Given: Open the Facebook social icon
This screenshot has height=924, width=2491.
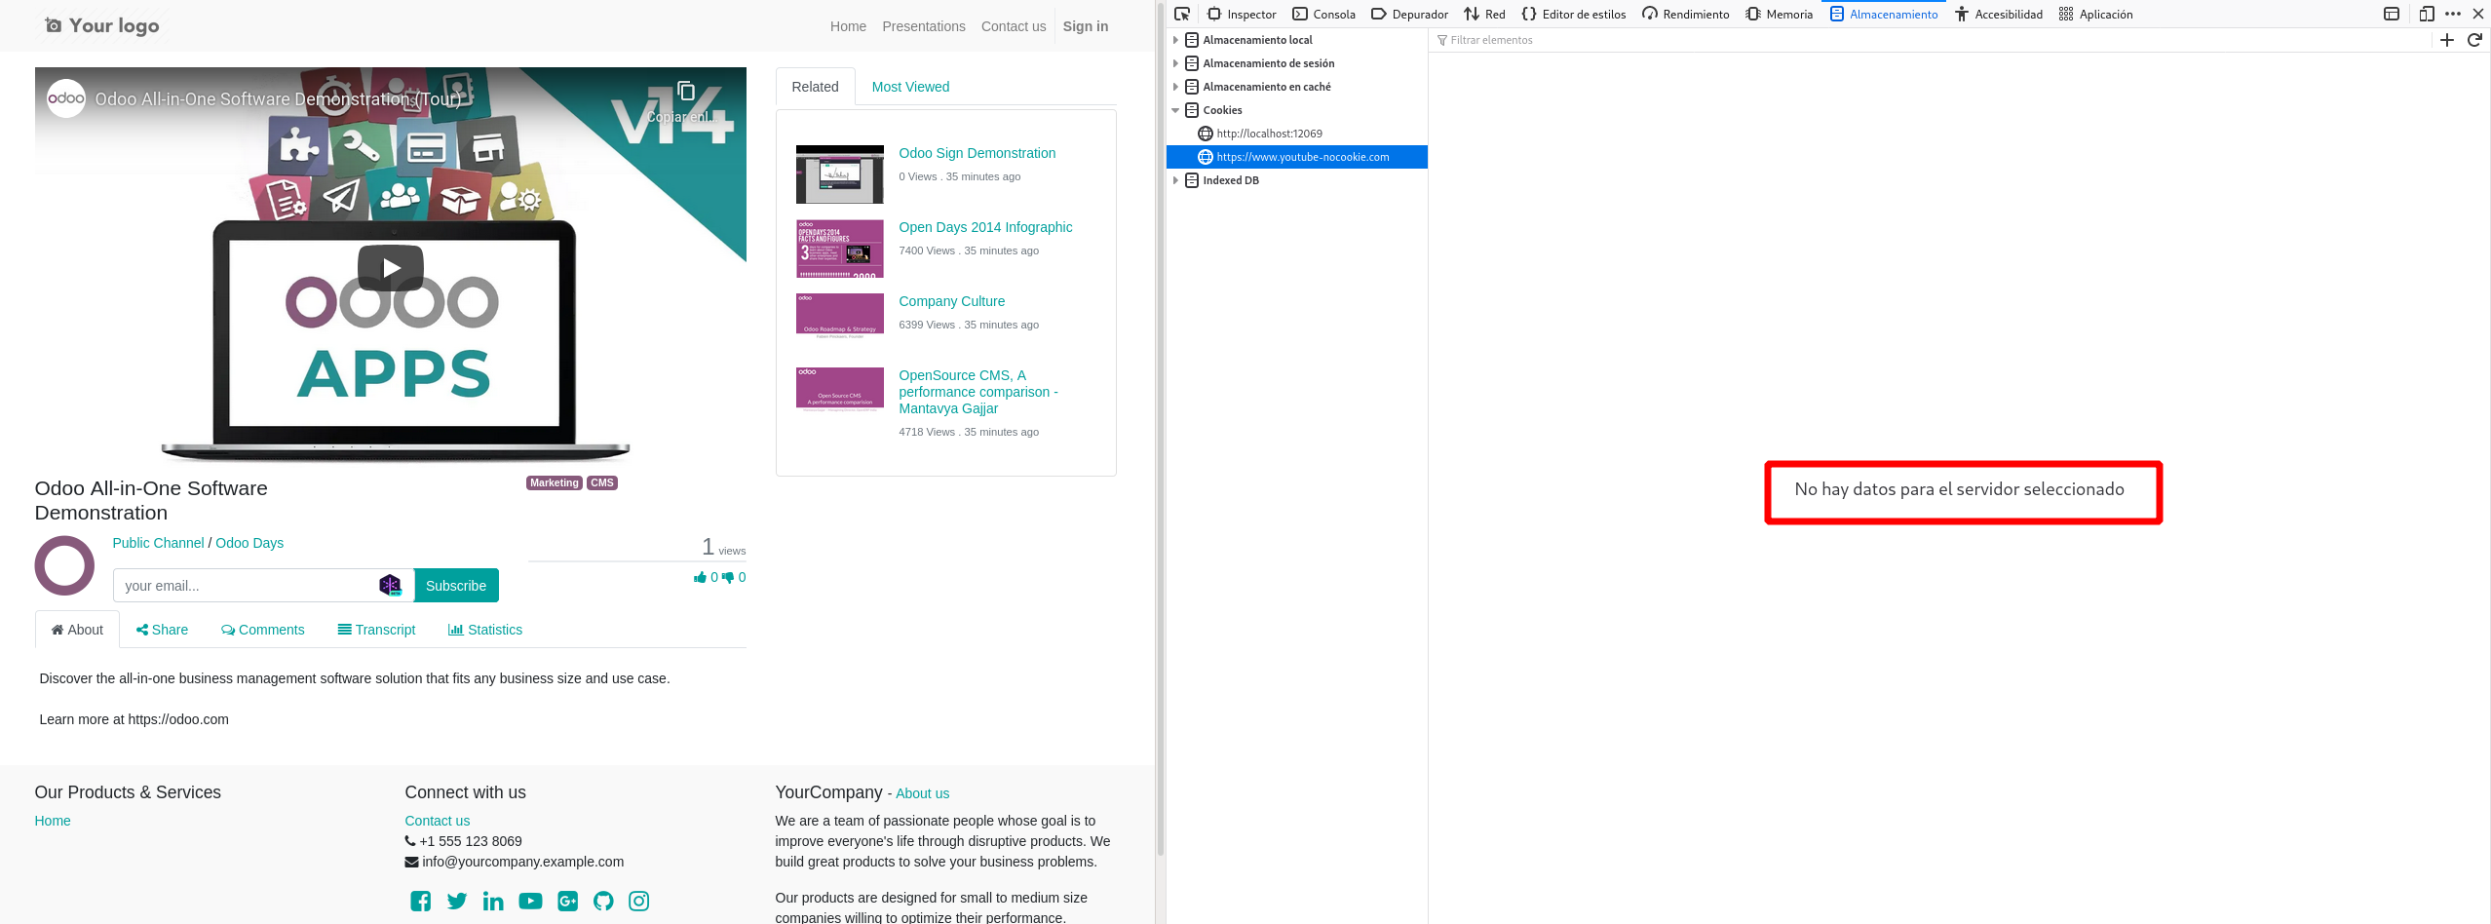Looking at the screenshot, I should pyautogui.click(x=421, y=902).
